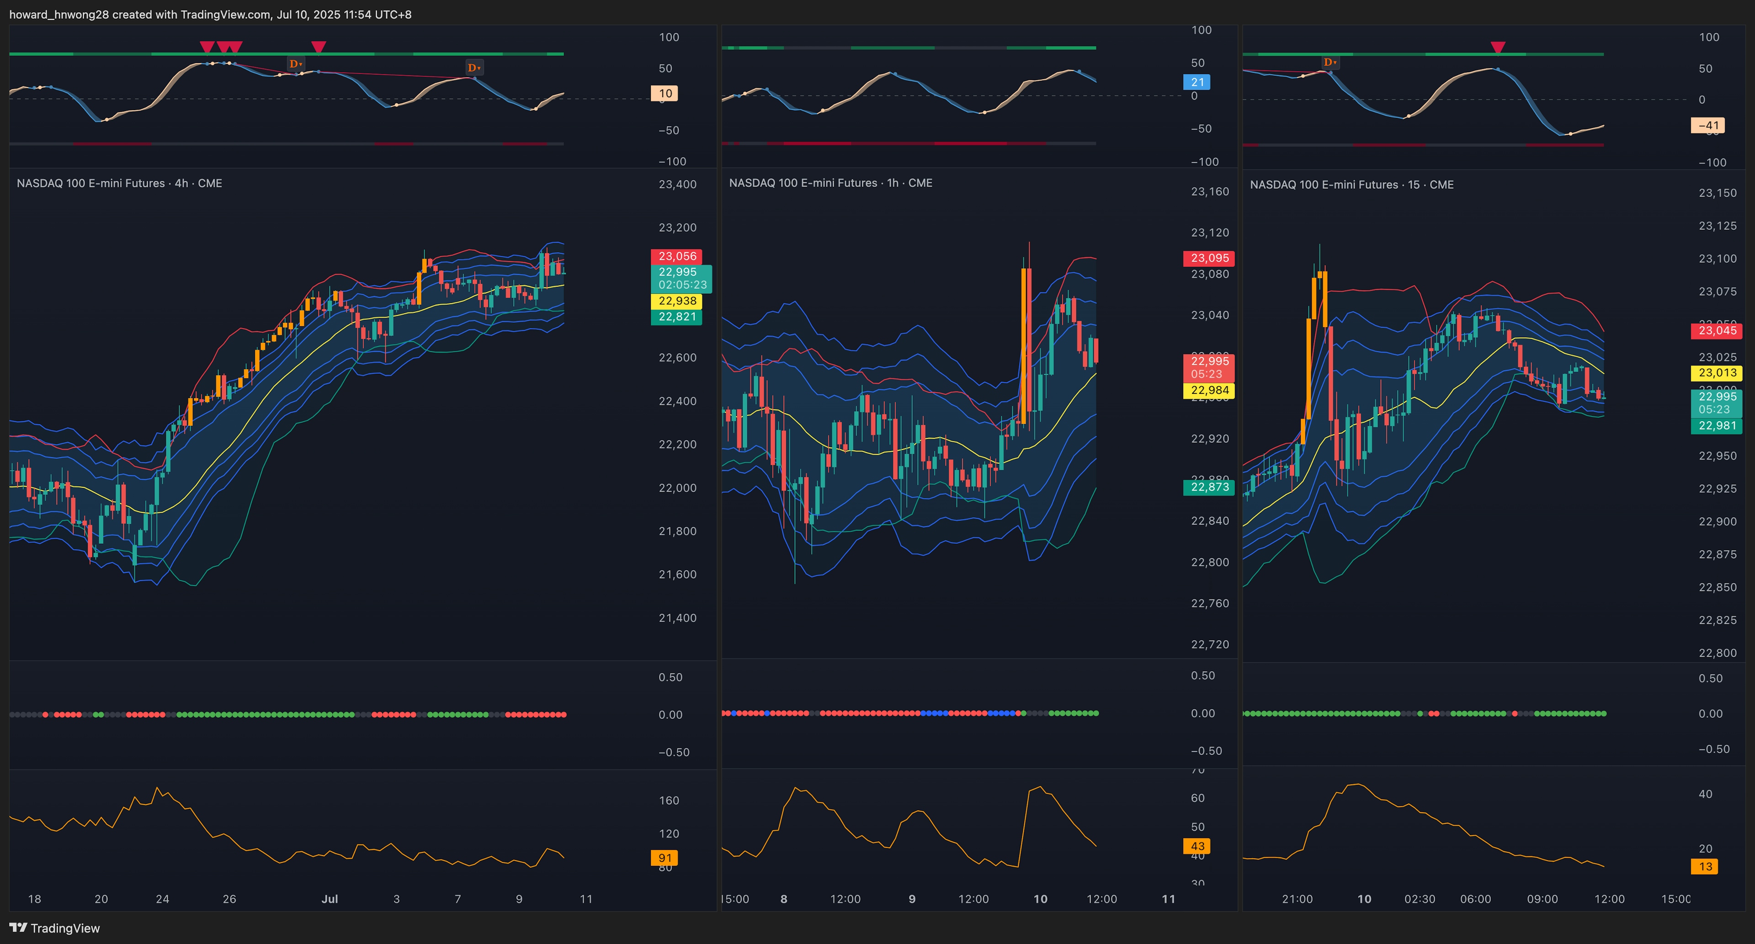Click the 02:30 label on 15-minute time axis

[1420, 899]
